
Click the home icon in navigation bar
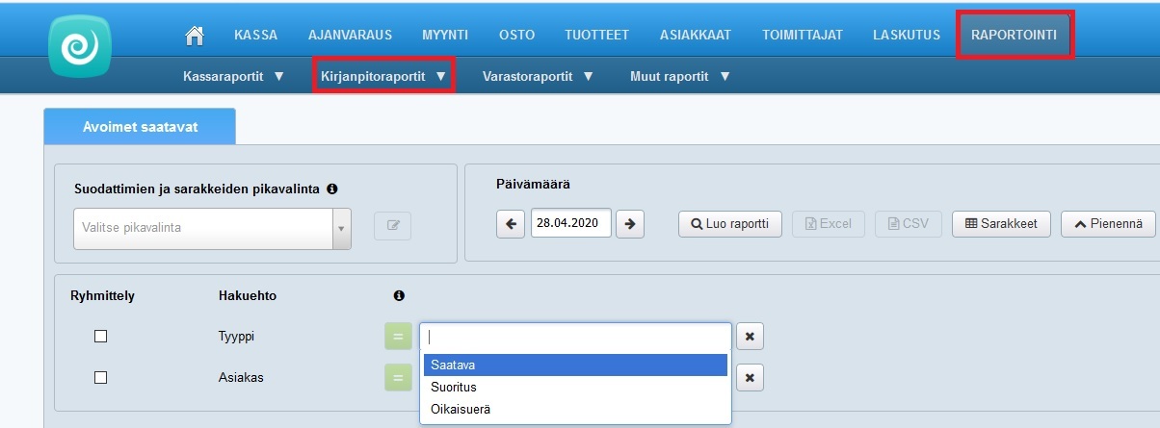pyautogui.click(x=195, y=36)
